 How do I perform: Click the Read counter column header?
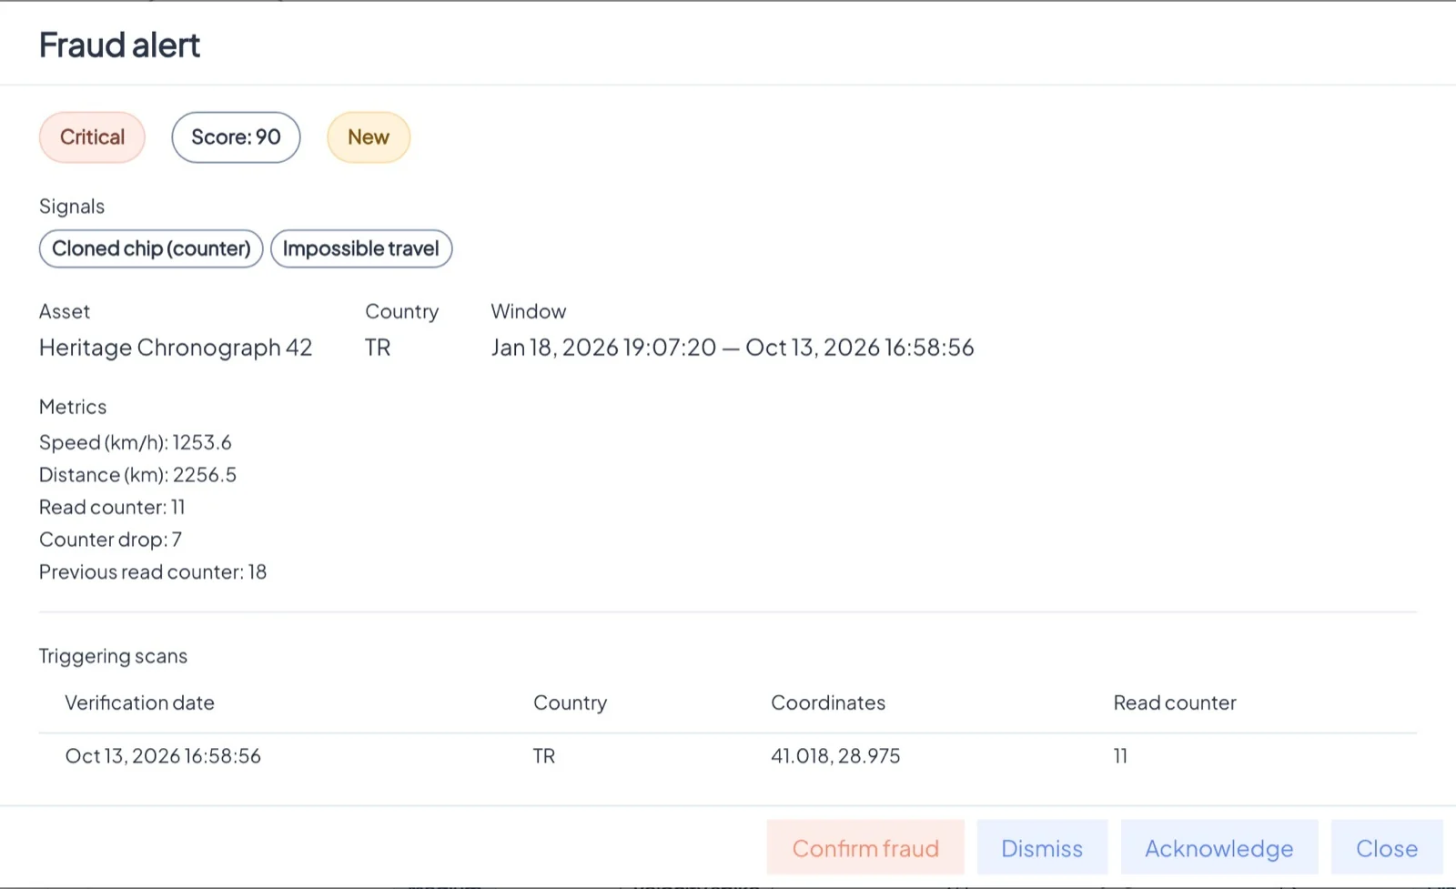pos(1175,702)
